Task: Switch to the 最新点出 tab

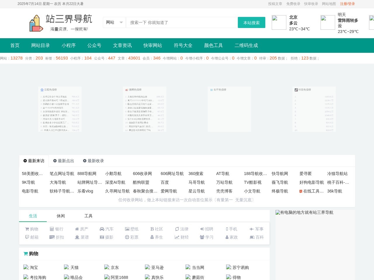Action: coord(63,161)
